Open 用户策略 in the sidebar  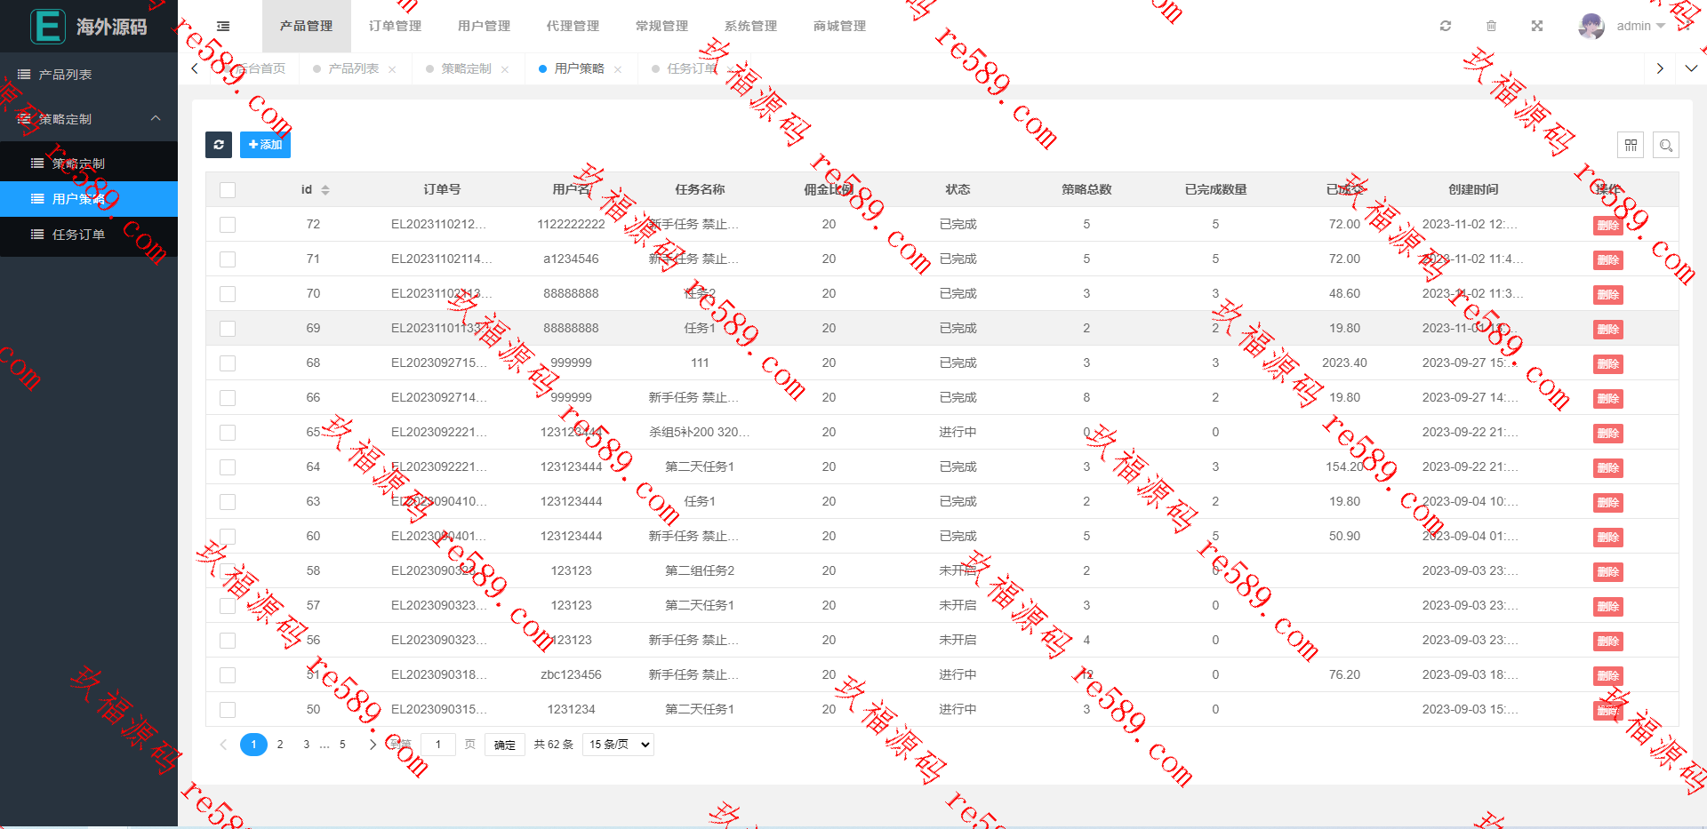[x=89, y=199]
